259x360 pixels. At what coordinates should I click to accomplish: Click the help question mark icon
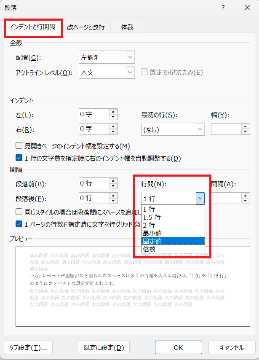pos(223,8)
